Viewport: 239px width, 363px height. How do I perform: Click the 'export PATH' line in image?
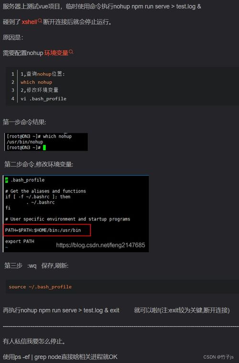(x=20, y=242)
